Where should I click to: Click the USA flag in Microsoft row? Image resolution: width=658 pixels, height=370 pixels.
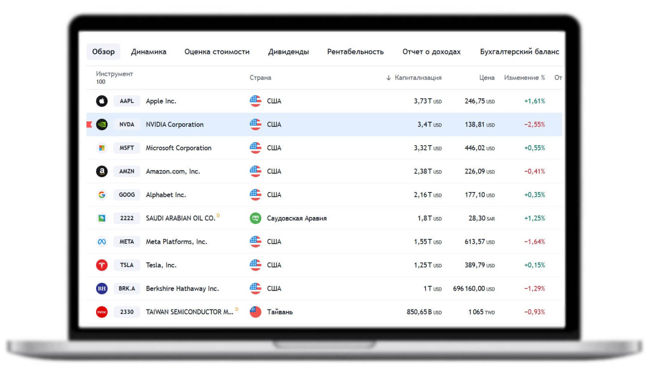coord(255,148)
